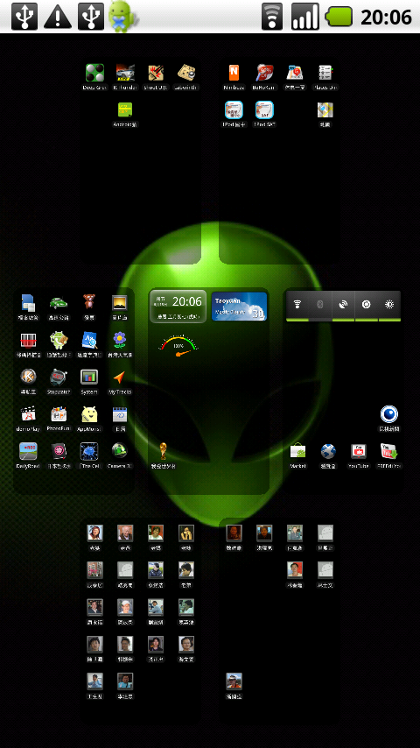Launch the Stopwatch app
420x748 pixels.
pos(59,377)
